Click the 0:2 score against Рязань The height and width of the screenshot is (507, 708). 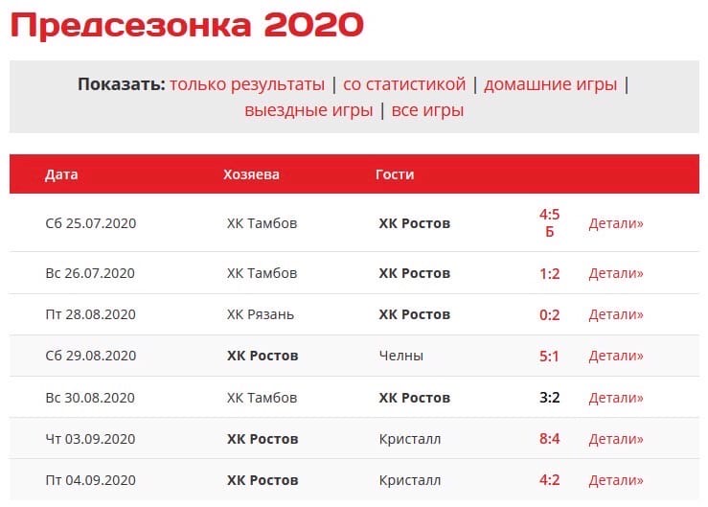pyautogui.click(x=550, y=314)
